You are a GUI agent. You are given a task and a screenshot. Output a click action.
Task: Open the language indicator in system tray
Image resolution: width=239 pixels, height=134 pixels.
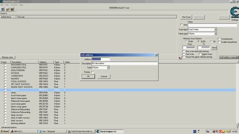195,131
